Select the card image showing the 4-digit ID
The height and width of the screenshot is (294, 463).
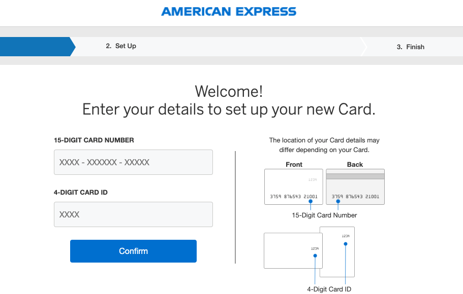(337, 252)
